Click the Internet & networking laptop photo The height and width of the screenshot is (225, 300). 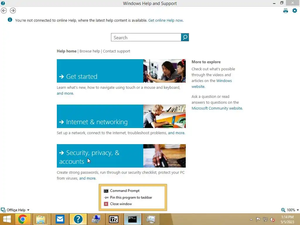(164, 116)
